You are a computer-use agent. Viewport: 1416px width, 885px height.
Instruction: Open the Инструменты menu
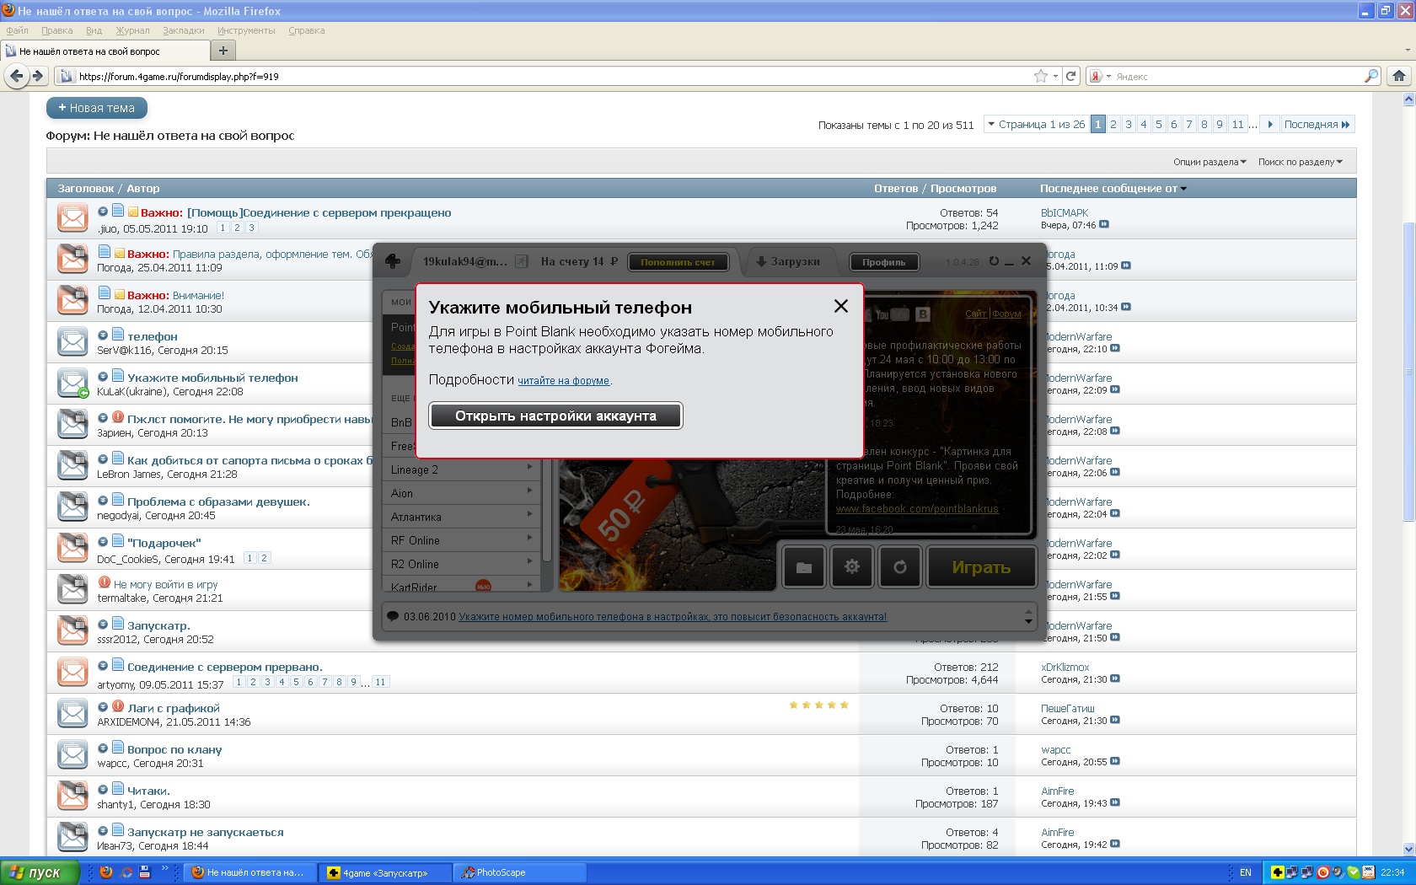click(246, 30)
